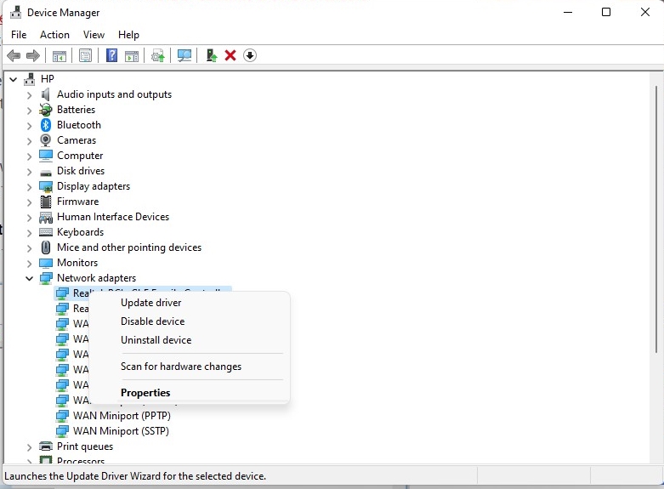Image resolution: width=664 pixels, height=489 pixels.
Task: Click the Disk drives icon
Action: pos(46,171)
